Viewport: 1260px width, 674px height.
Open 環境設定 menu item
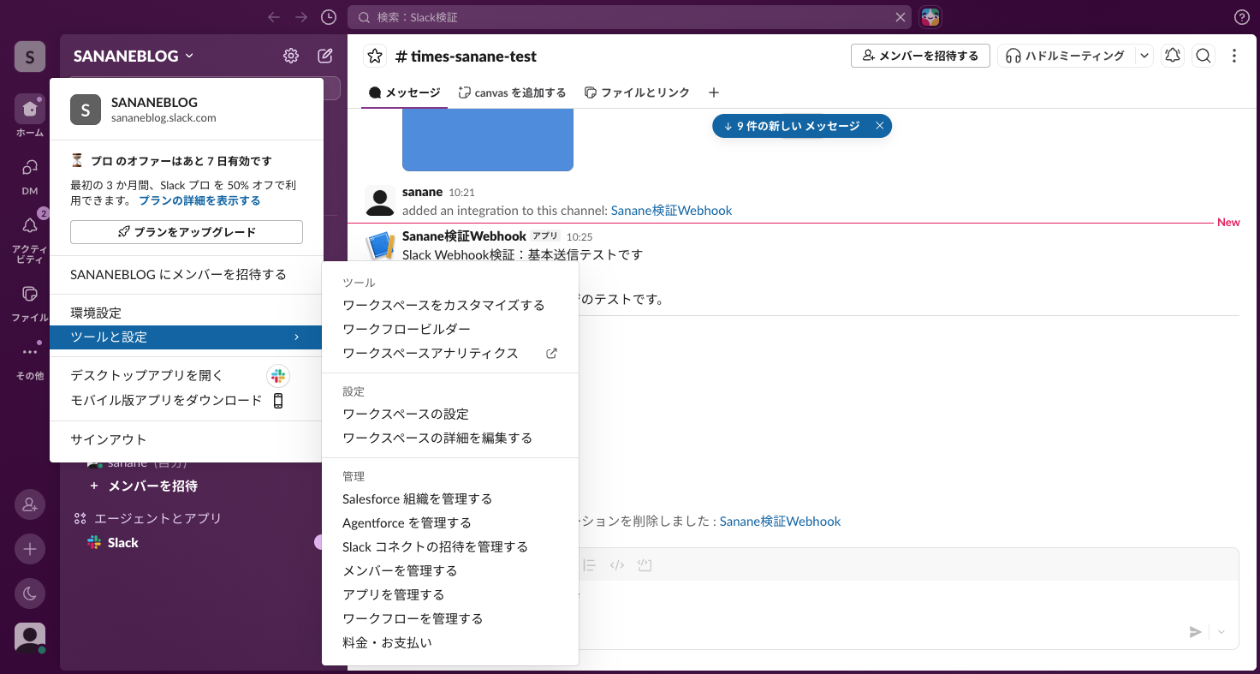click(x=187, y=313)
